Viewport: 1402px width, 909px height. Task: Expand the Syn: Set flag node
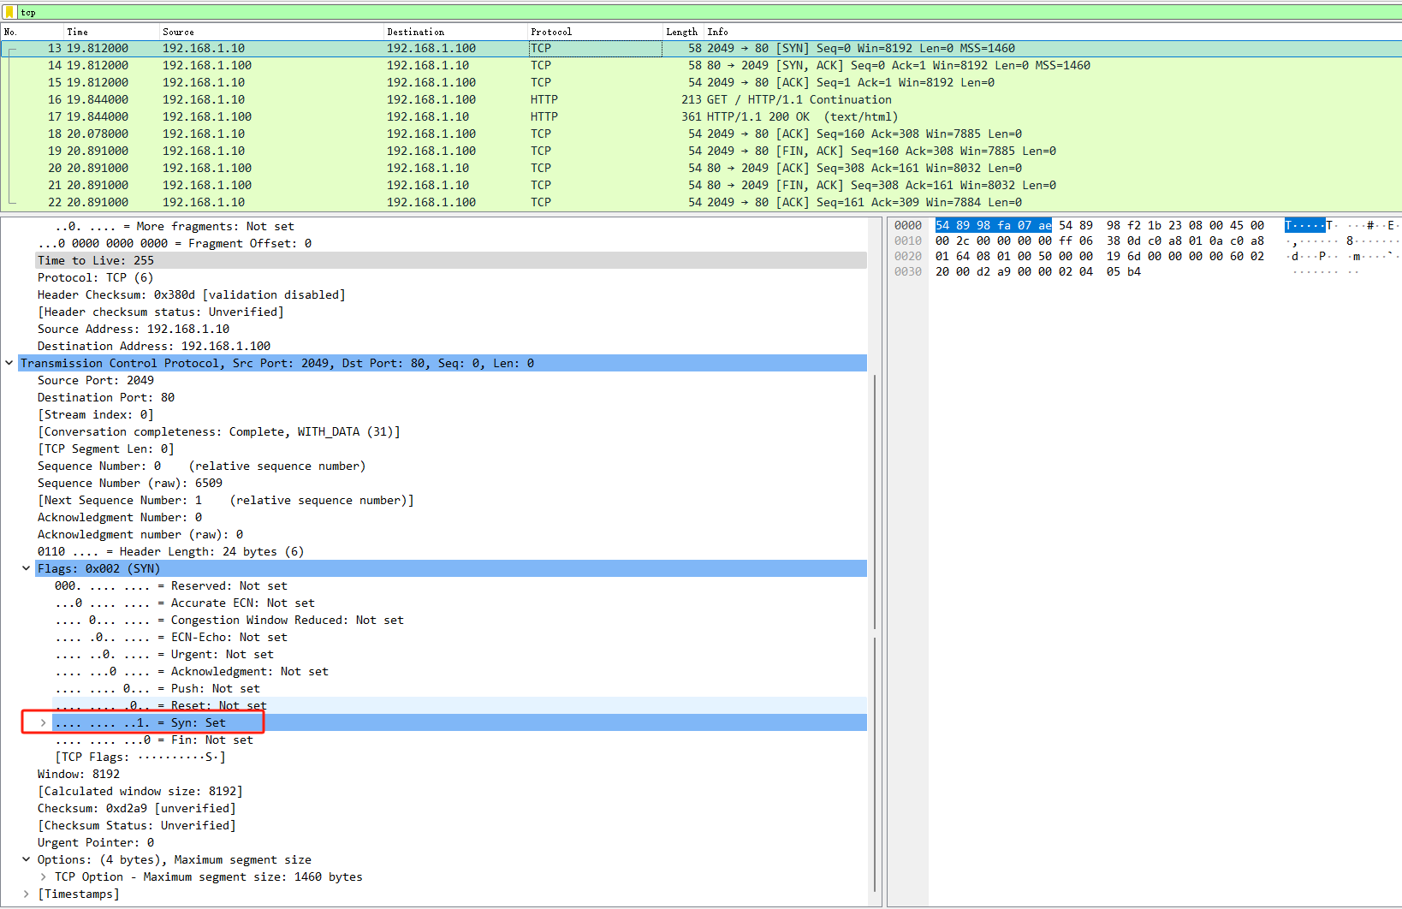[x=44, y=722]
